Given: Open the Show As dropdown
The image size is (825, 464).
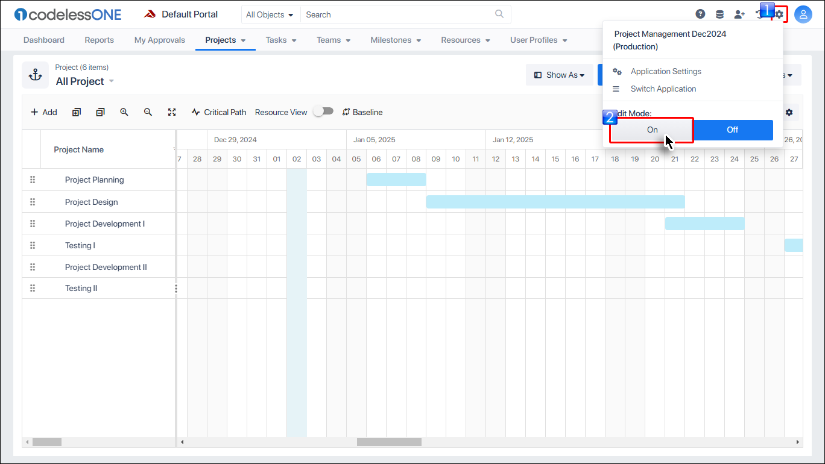Looking at the screenshot, I should 560,75.
